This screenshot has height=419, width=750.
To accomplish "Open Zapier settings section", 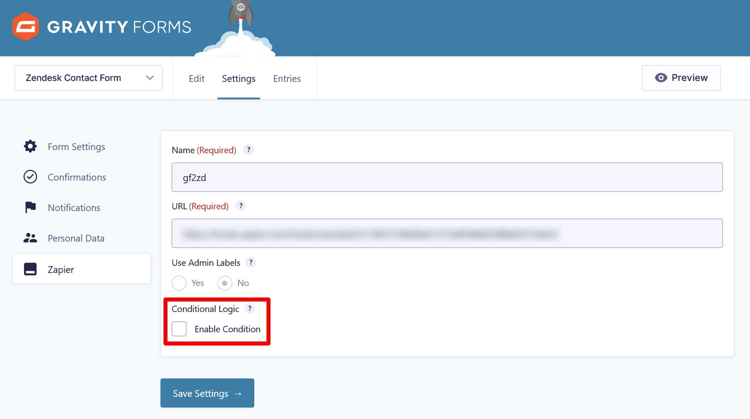I will pyautogui.click(x=81, y=268).
